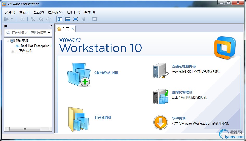Viewport: 246px width, 141px height.
Task: Click the full screen mode toolbar icon
Action: [75, 19]
